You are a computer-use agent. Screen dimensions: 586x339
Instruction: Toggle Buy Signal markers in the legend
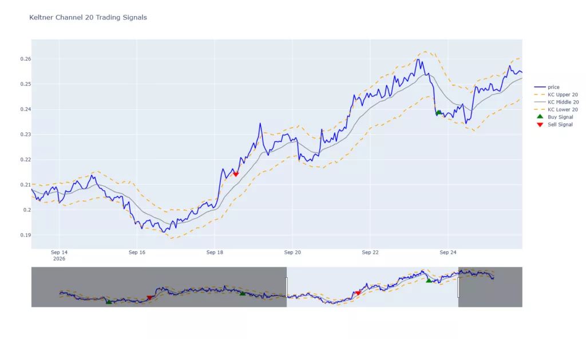[555, 117]
